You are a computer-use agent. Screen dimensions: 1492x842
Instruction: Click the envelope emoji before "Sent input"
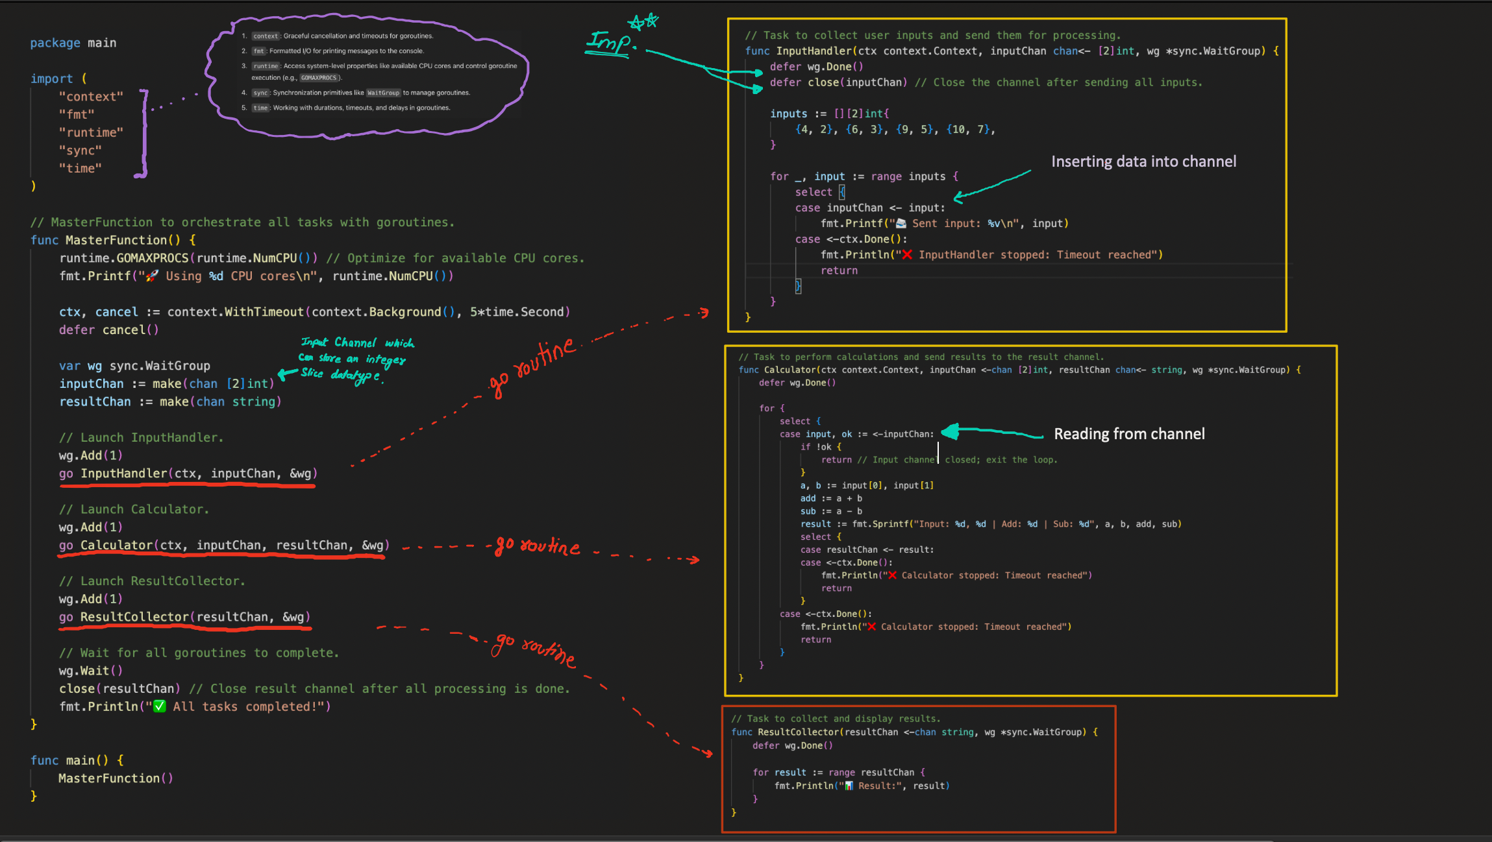click(901, 224)
